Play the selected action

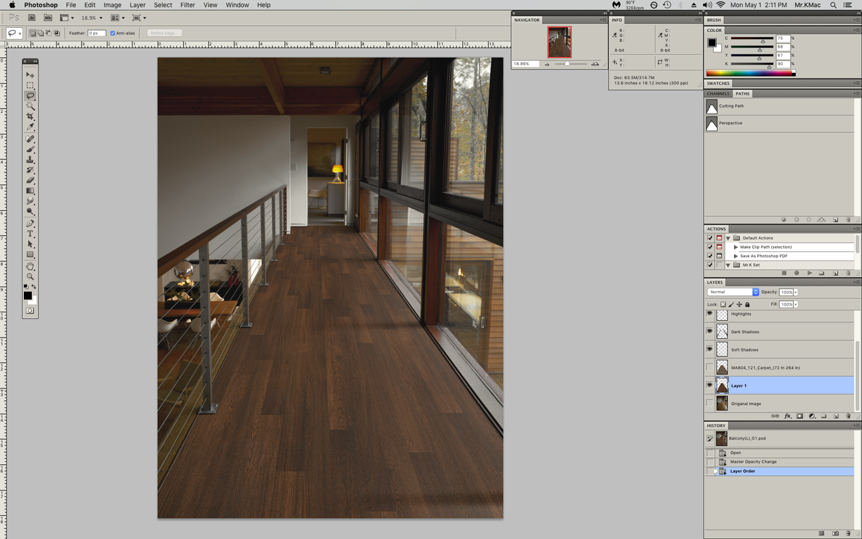pos(809,273)
